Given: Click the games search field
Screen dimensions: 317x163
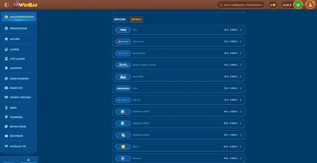Looking at the screenshot, I should coord(241,5).
